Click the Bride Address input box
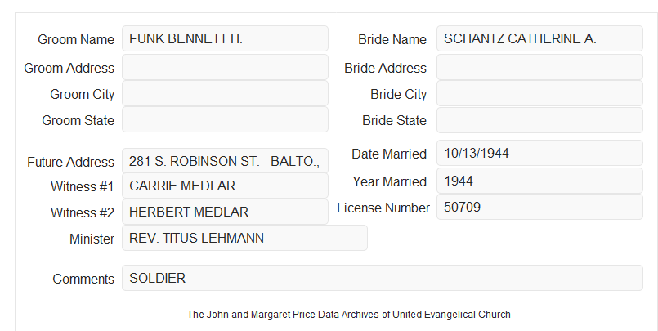658x331 pixels. (x=539, y=67)
